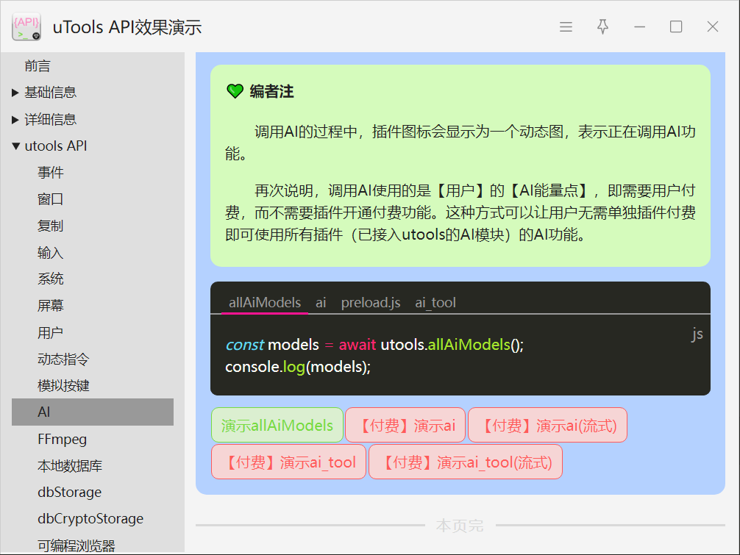740x555 pixels.
Task: Open FFmpeg in the sidebar
Action: 62,440
